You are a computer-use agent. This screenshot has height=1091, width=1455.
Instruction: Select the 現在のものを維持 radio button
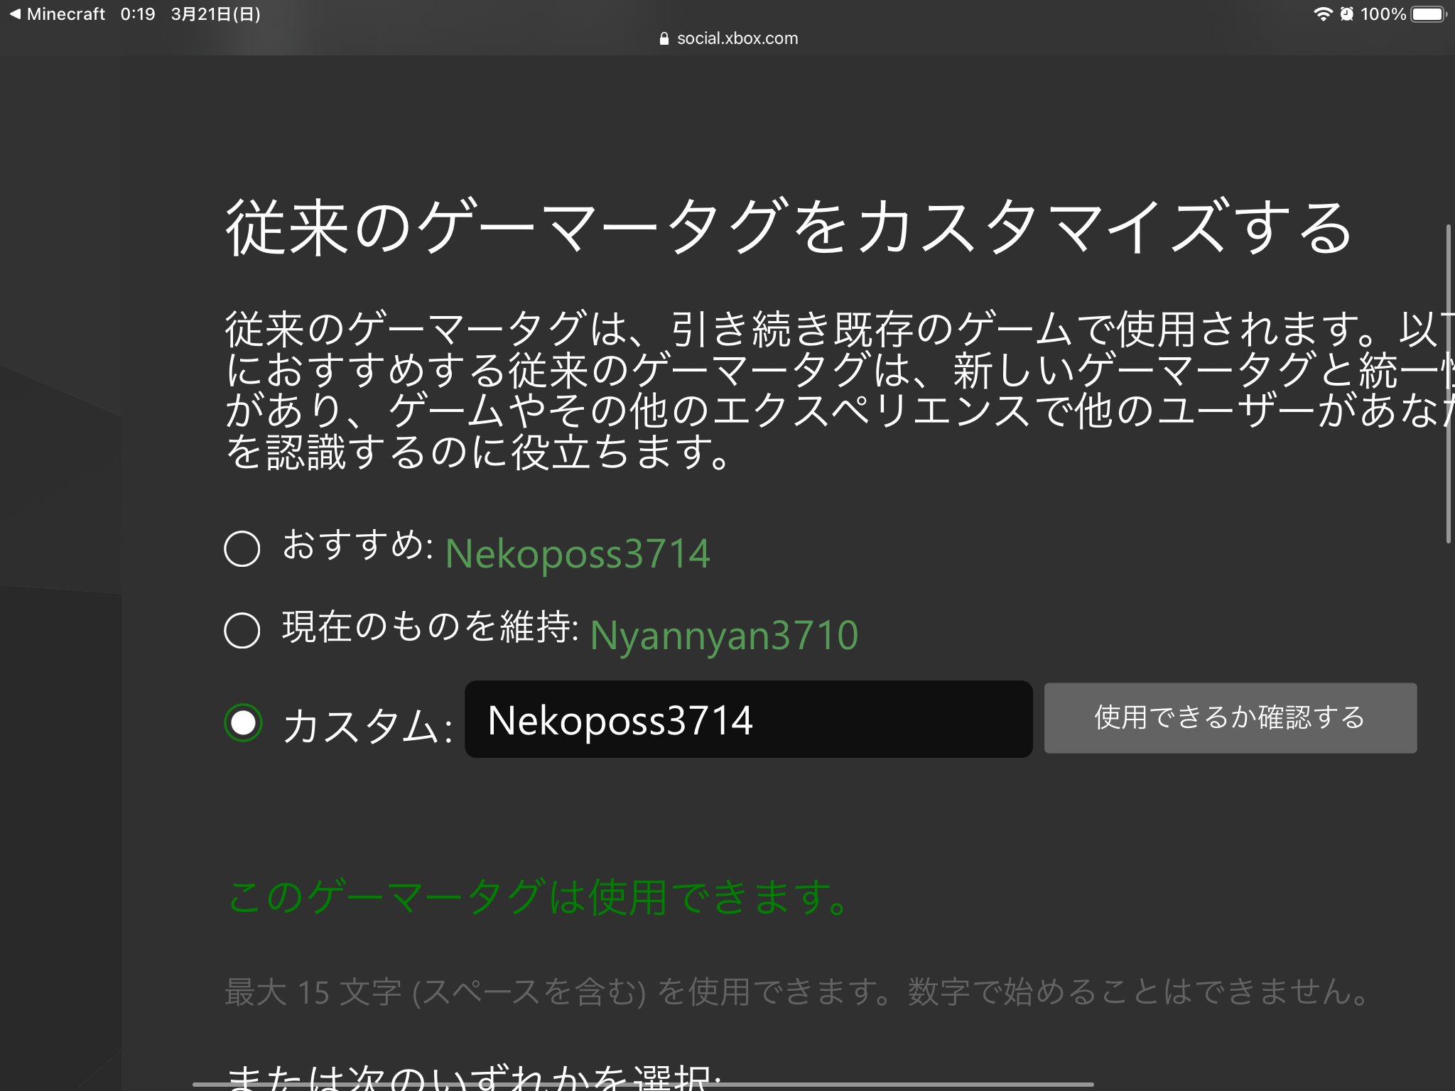click(x=242, y=630)
